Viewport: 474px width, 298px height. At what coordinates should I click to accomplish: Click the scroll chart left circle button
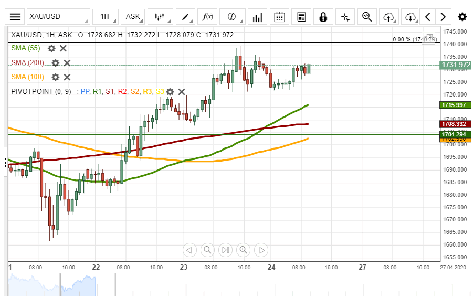click(189, 250)
